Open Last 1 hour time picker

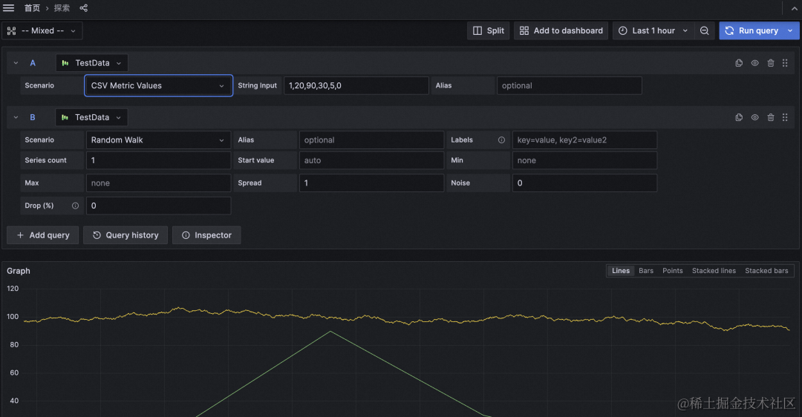coord(653,30)
